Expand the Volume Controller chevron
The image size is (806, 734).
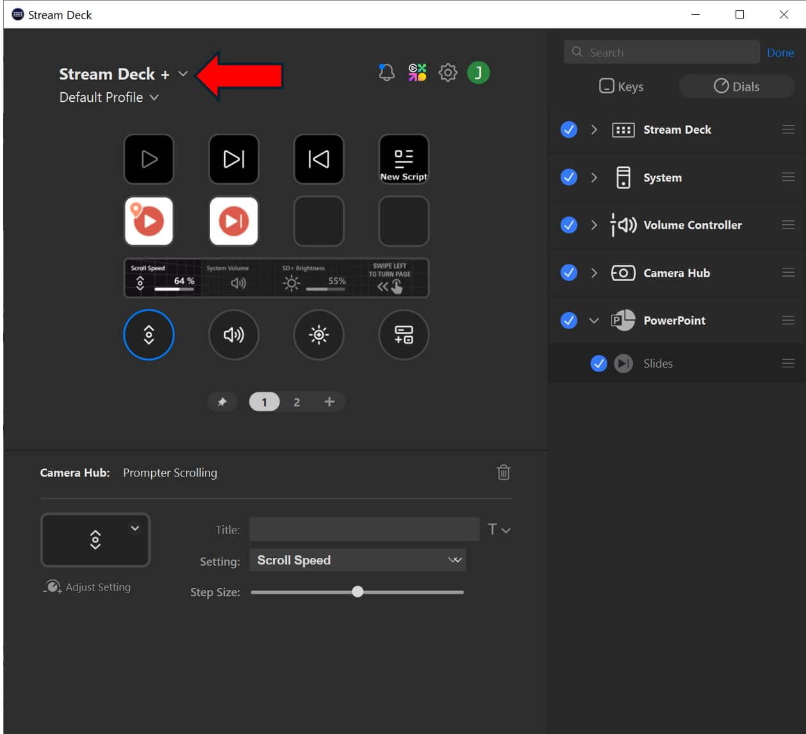[x=594, y=225]
